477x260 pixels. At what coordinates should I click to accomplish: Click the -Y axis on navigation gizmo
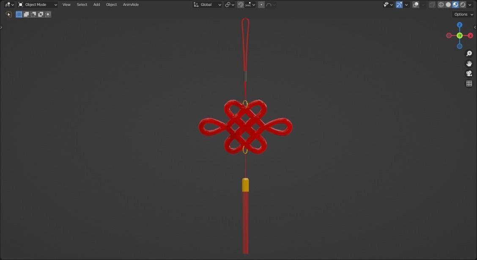[460, 36]
